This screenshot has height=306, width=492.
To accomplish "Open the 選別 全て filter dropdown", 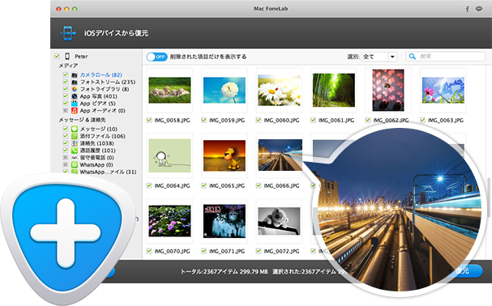I will coord(379,57).
